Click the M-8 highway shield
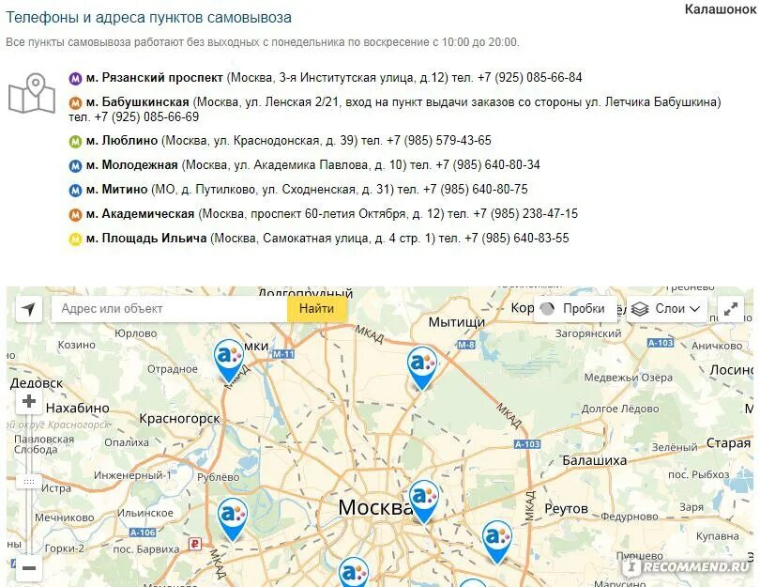Screen dimensions: 760x587 (x=465, y=345)
